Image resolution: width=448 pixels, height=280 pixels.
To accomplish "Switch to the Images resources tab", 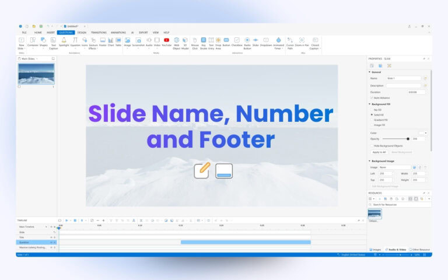I will click(375, 250).
